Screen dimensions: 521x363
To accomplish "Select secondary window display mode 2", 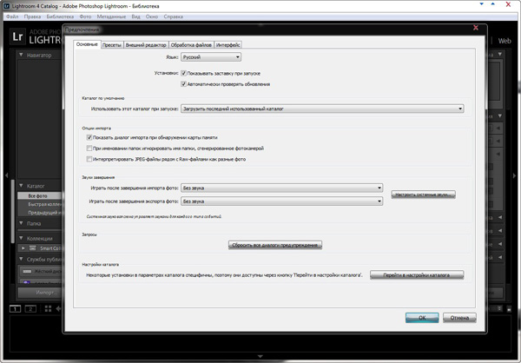I will [30, 308].
